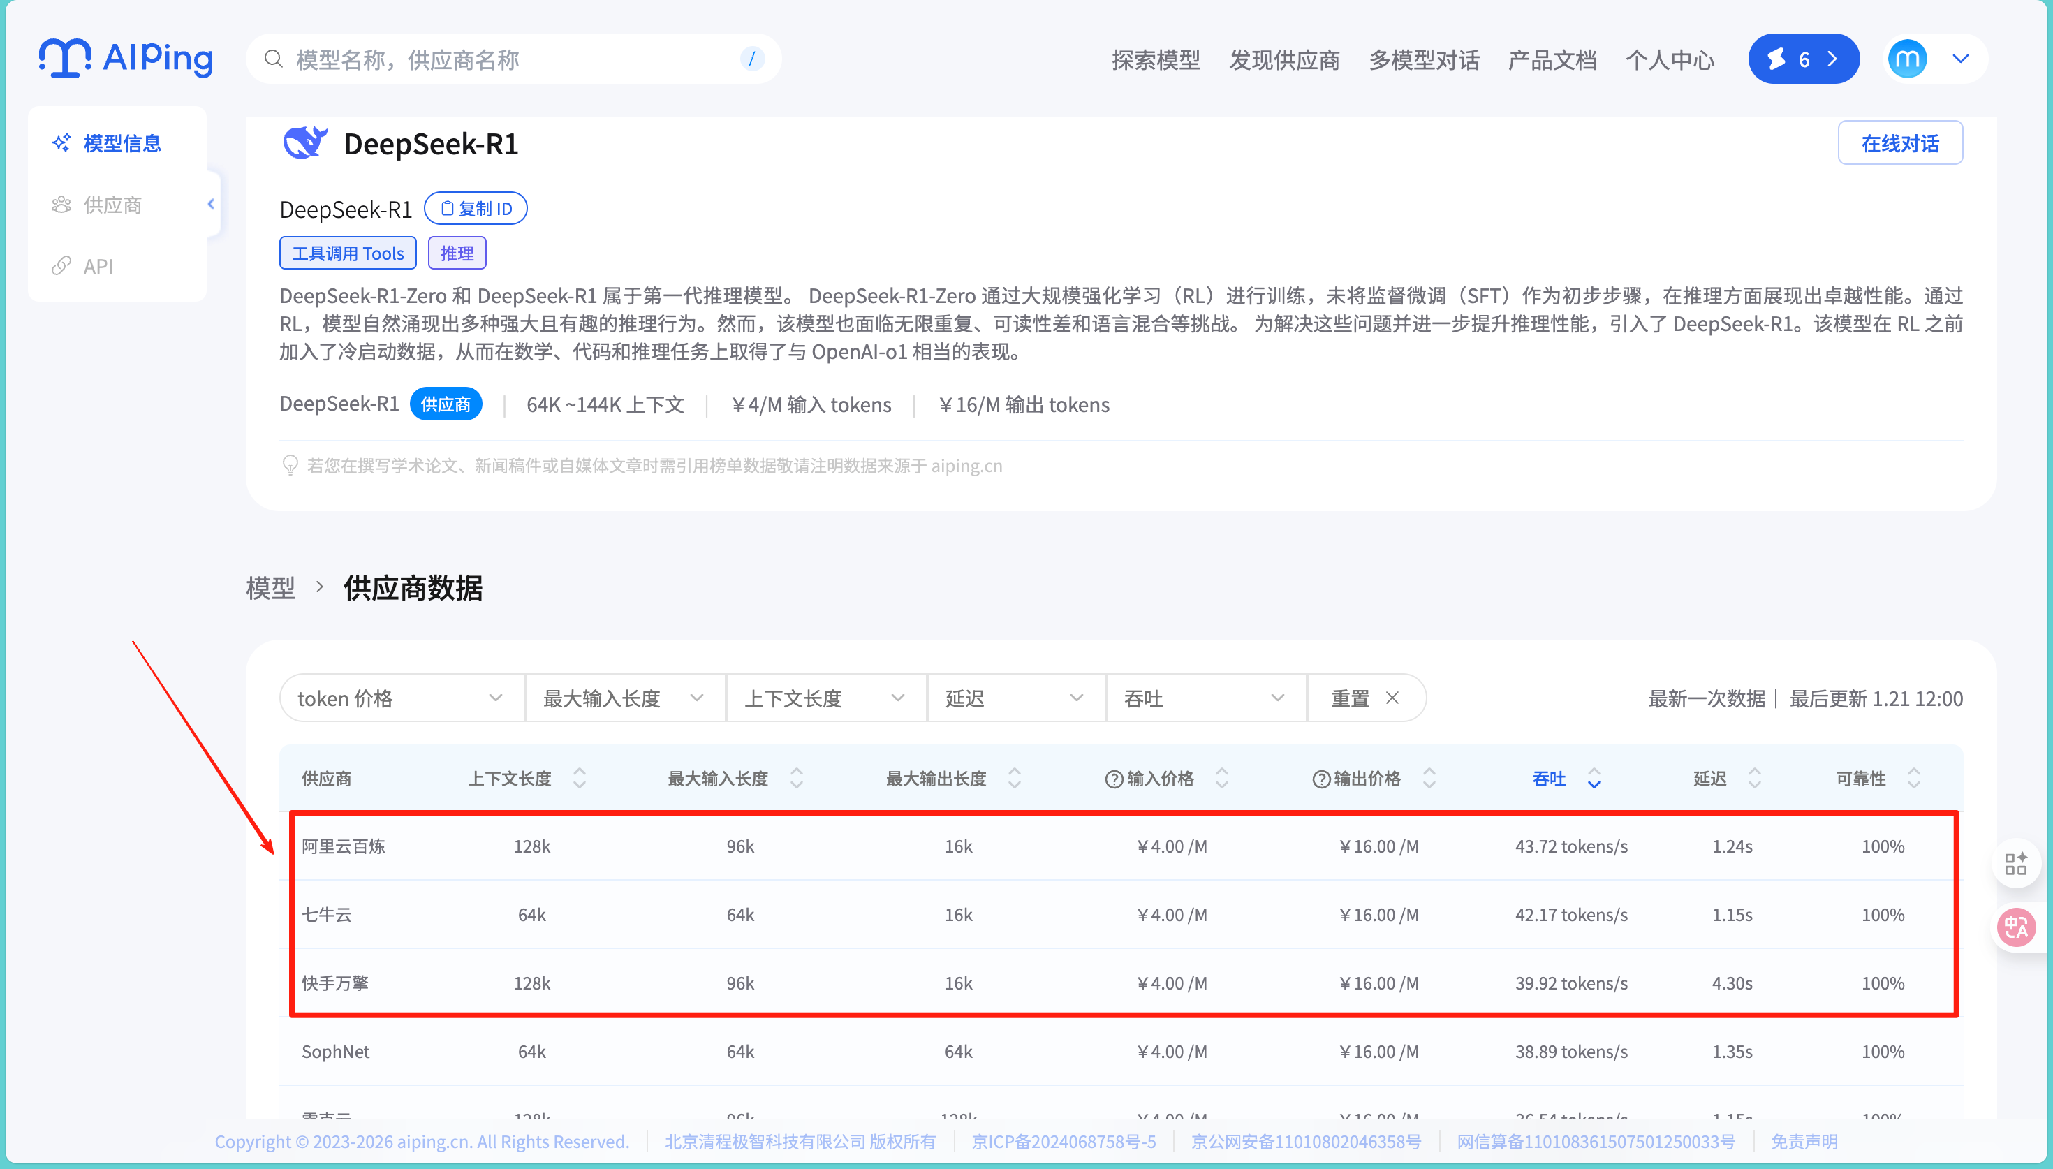Open the QR code floating icon
The width and height of the screenshot is (2053, 1169).
pos(2015,864)
